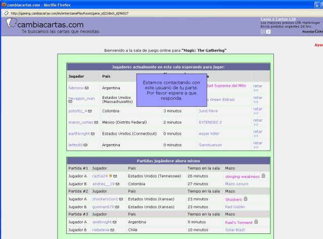Image resolution: width=323 pixels, height=239 pixels.
Task: Challenge marco_cortes via retar link
Action: click(x=257, y=123)
